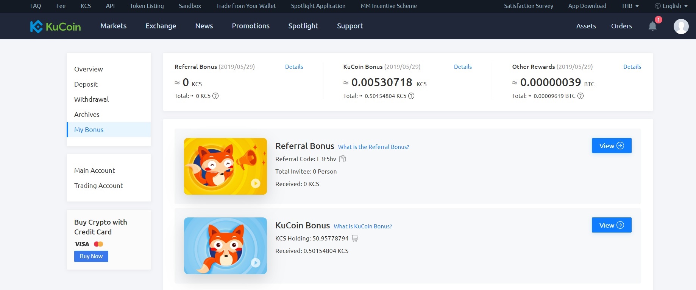
Task: Click 'Total Invitee: 0 Person' text
Action: [306, 172]
